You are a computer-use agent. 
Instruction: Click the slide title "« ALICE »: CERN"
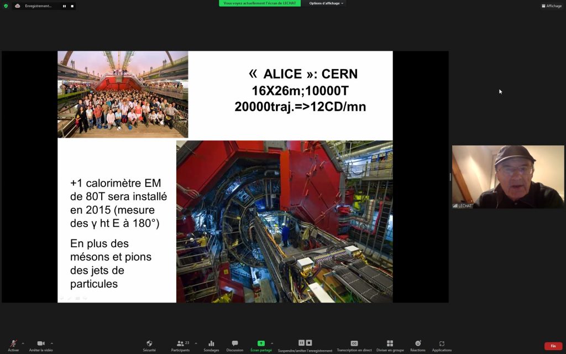303,74
